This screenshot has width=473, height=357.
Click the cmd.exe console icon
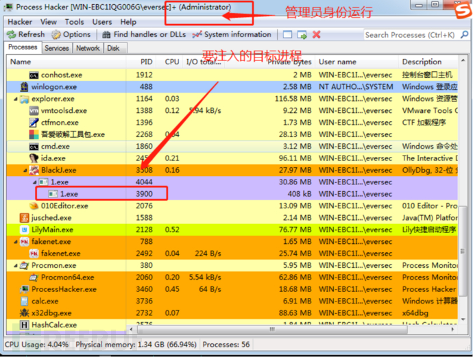34,147
